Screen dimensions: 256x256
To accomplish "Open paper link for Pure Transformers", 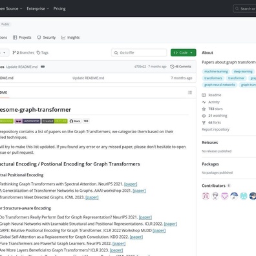I will (x=119, y=244).
